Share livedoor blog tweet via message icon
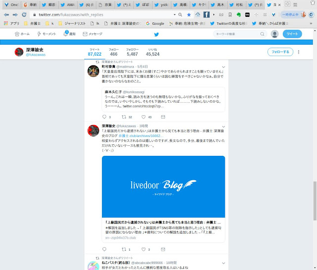317x270 pixels. coord(163,249)
